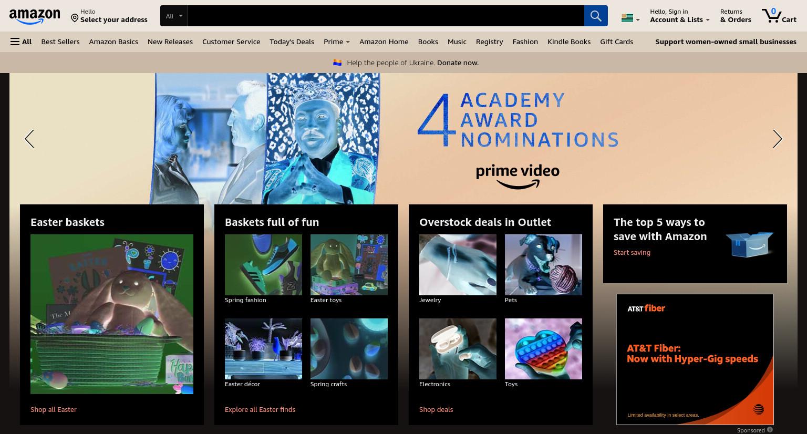Click Shop deals link
807x434 pixels.
(x=436, y=409)
